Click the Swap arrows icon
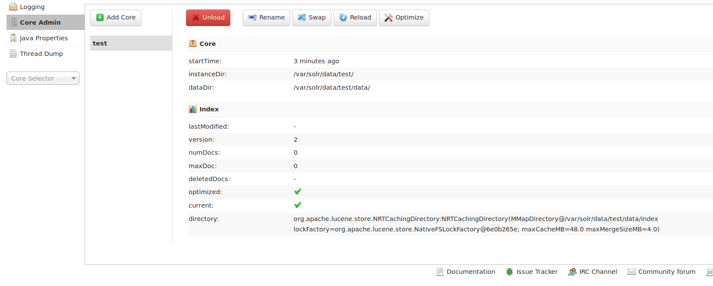This screenshot has height=286, width=713. pos(302,17)
